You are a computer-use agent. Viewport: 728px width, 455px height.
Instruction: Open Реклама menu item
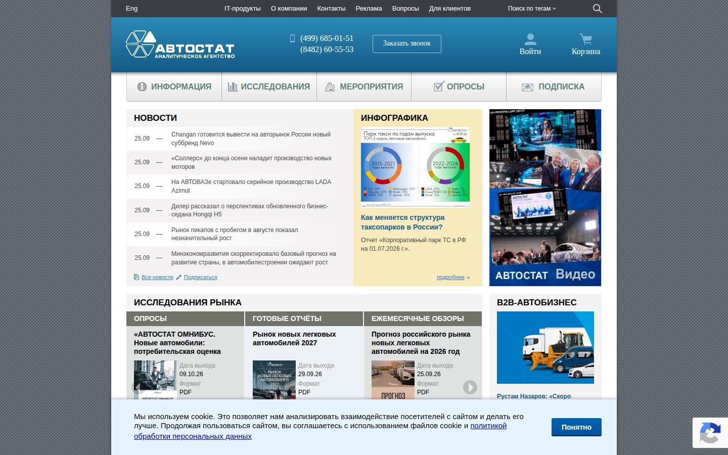click(369, 9)
